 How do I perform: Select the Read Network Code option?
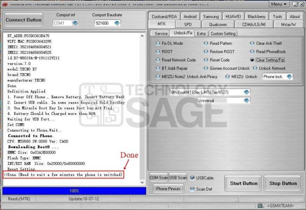(x=158, y=60)
